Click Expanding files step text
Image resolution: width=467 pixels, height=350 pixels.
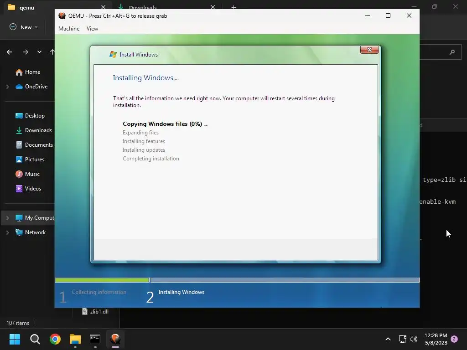[140, 133]
